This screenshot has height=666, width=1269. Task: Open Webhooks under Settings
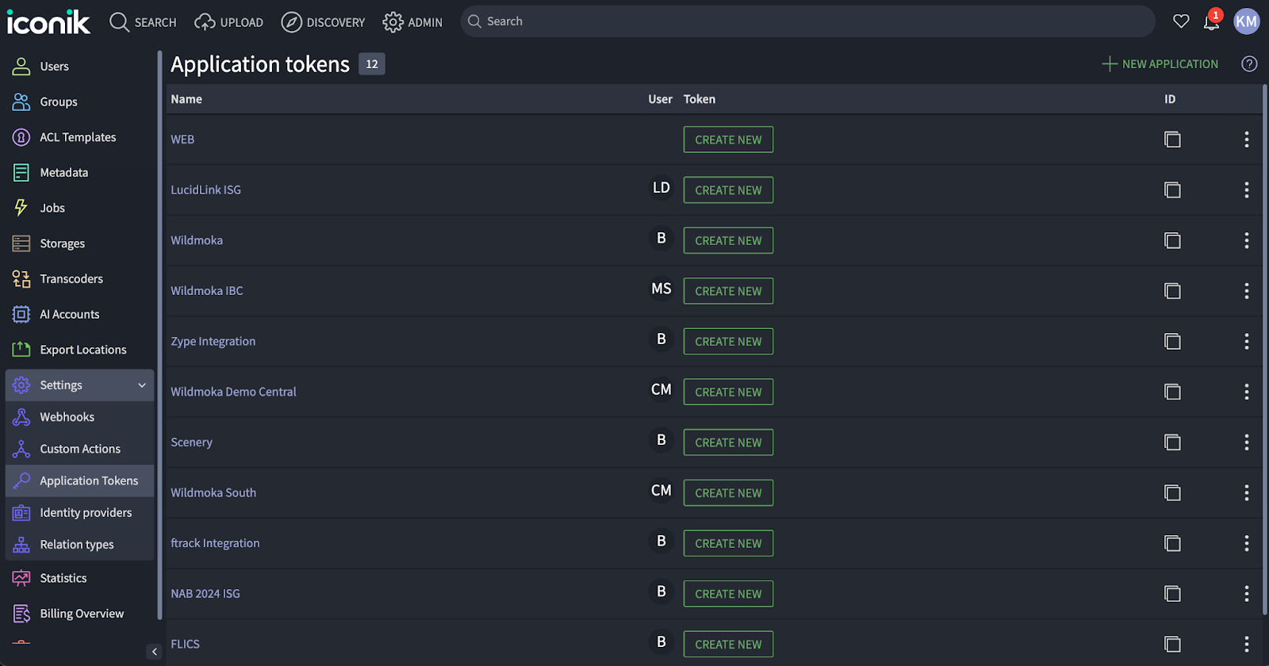(x=79, y=417)
